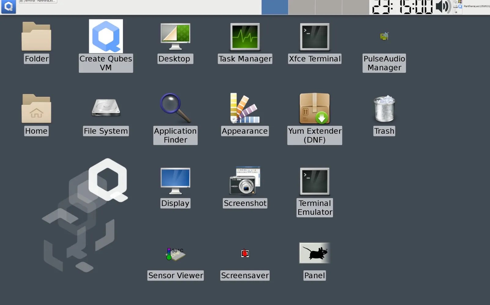The width and height of the screenshot is (490, 305).
Task: Open Yum Extender (DNF)
Action: 314,109
